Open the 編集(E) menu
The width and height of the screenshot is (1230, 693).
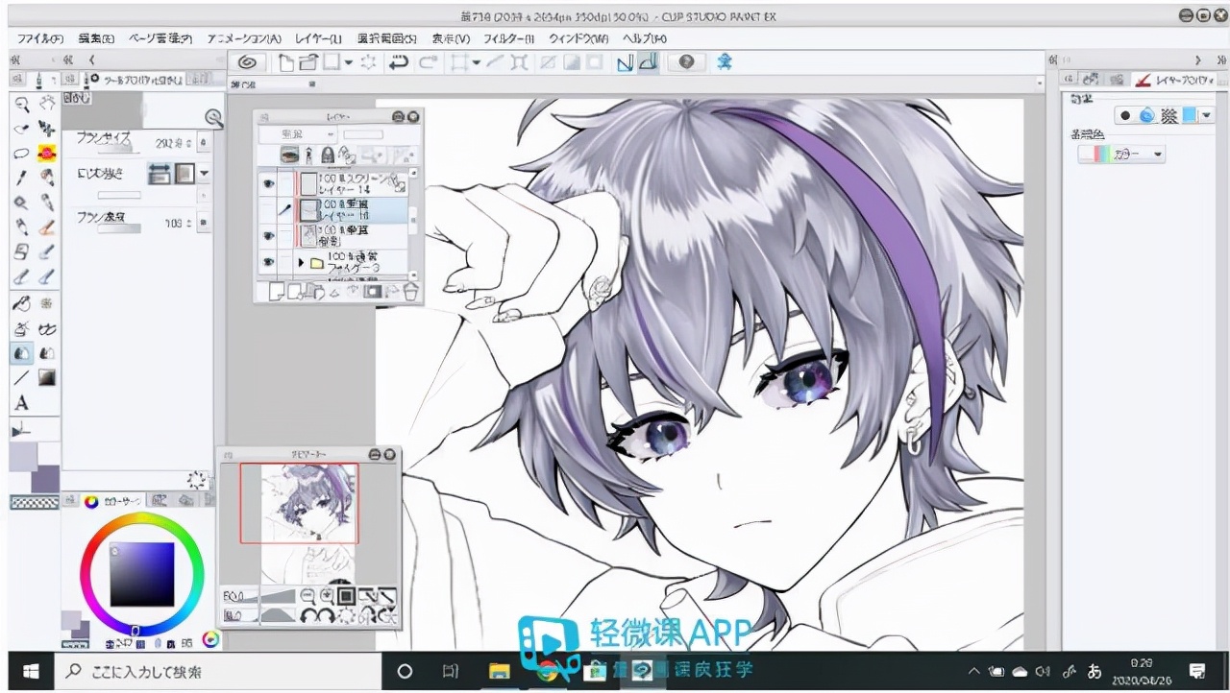[95, 38]
